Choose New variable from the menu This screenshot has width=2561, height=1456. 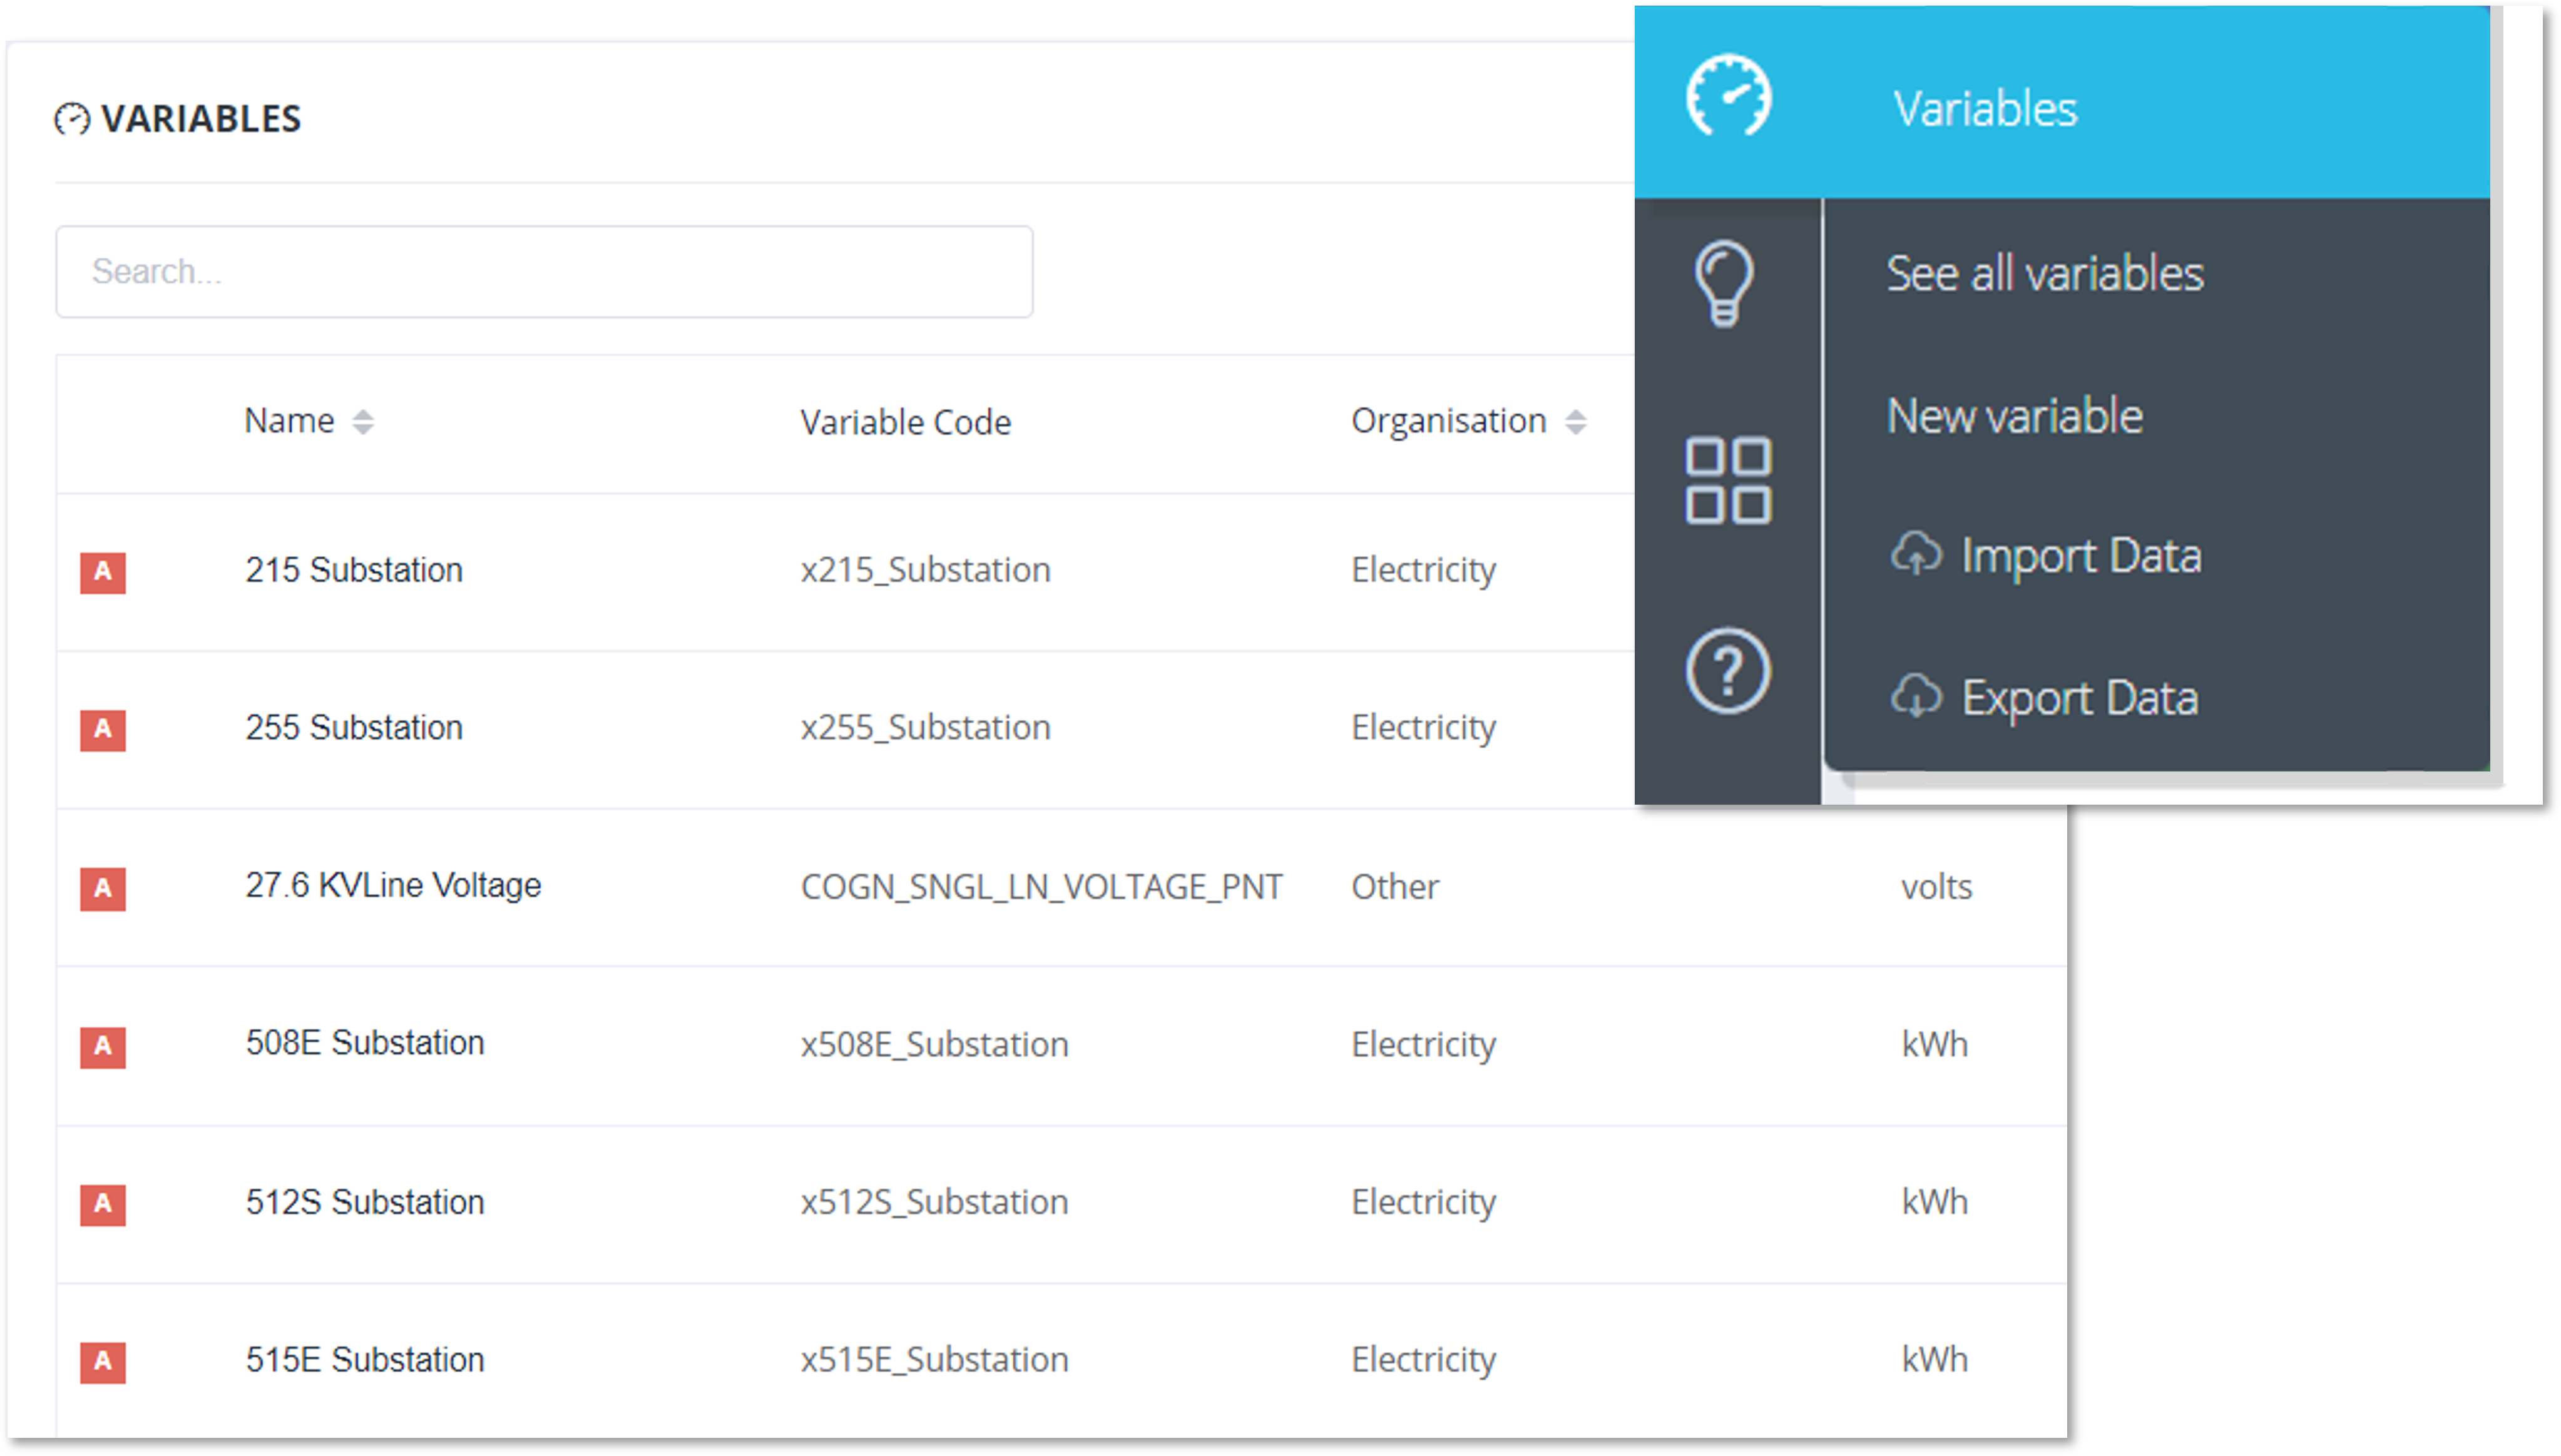(x=2014, y=416)
